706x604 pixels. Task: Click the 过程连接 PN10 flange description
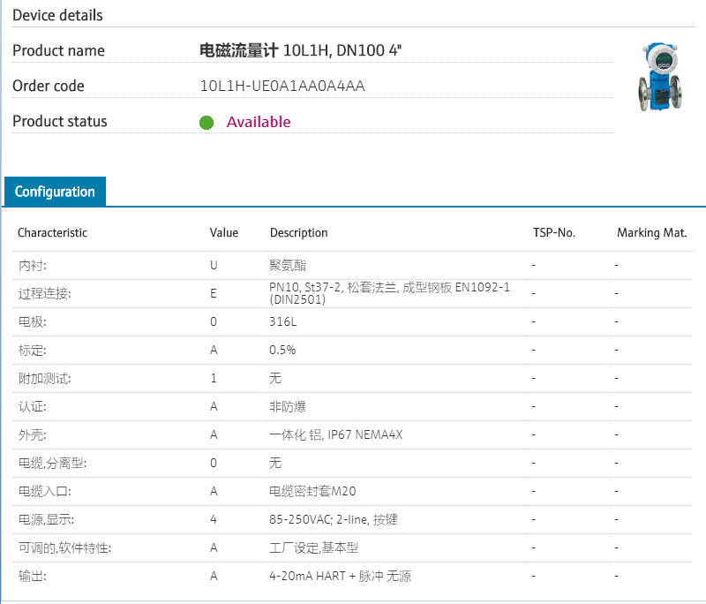(389, 293)
